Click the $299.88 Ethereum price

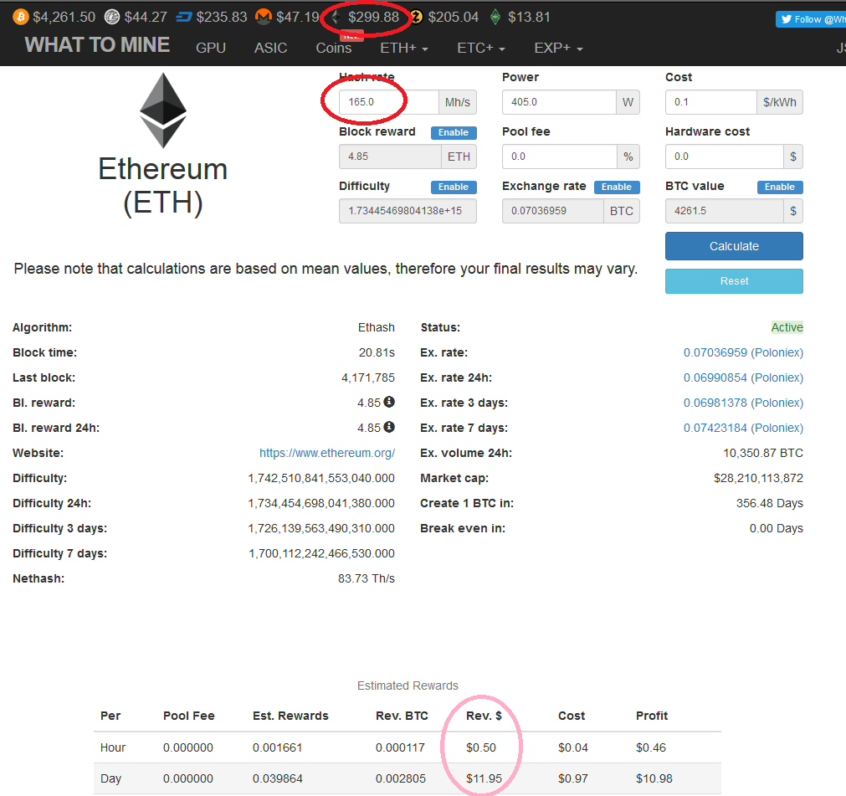point(373,18)
